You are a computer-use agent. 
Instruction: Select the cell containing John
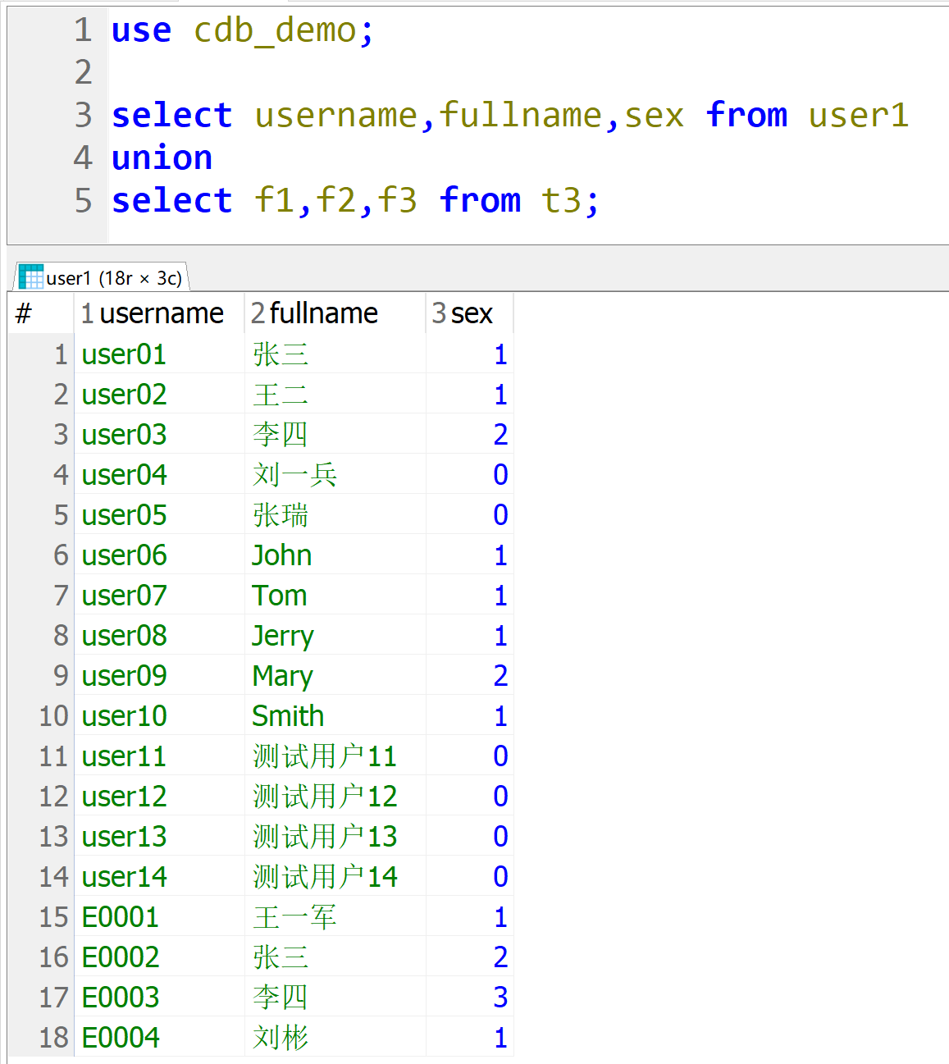(281, 555)
